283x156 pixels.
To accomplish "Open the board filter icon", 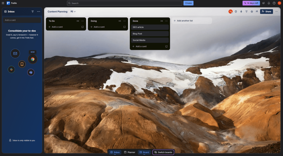I will pyautogui.click(x=246, y=12).
